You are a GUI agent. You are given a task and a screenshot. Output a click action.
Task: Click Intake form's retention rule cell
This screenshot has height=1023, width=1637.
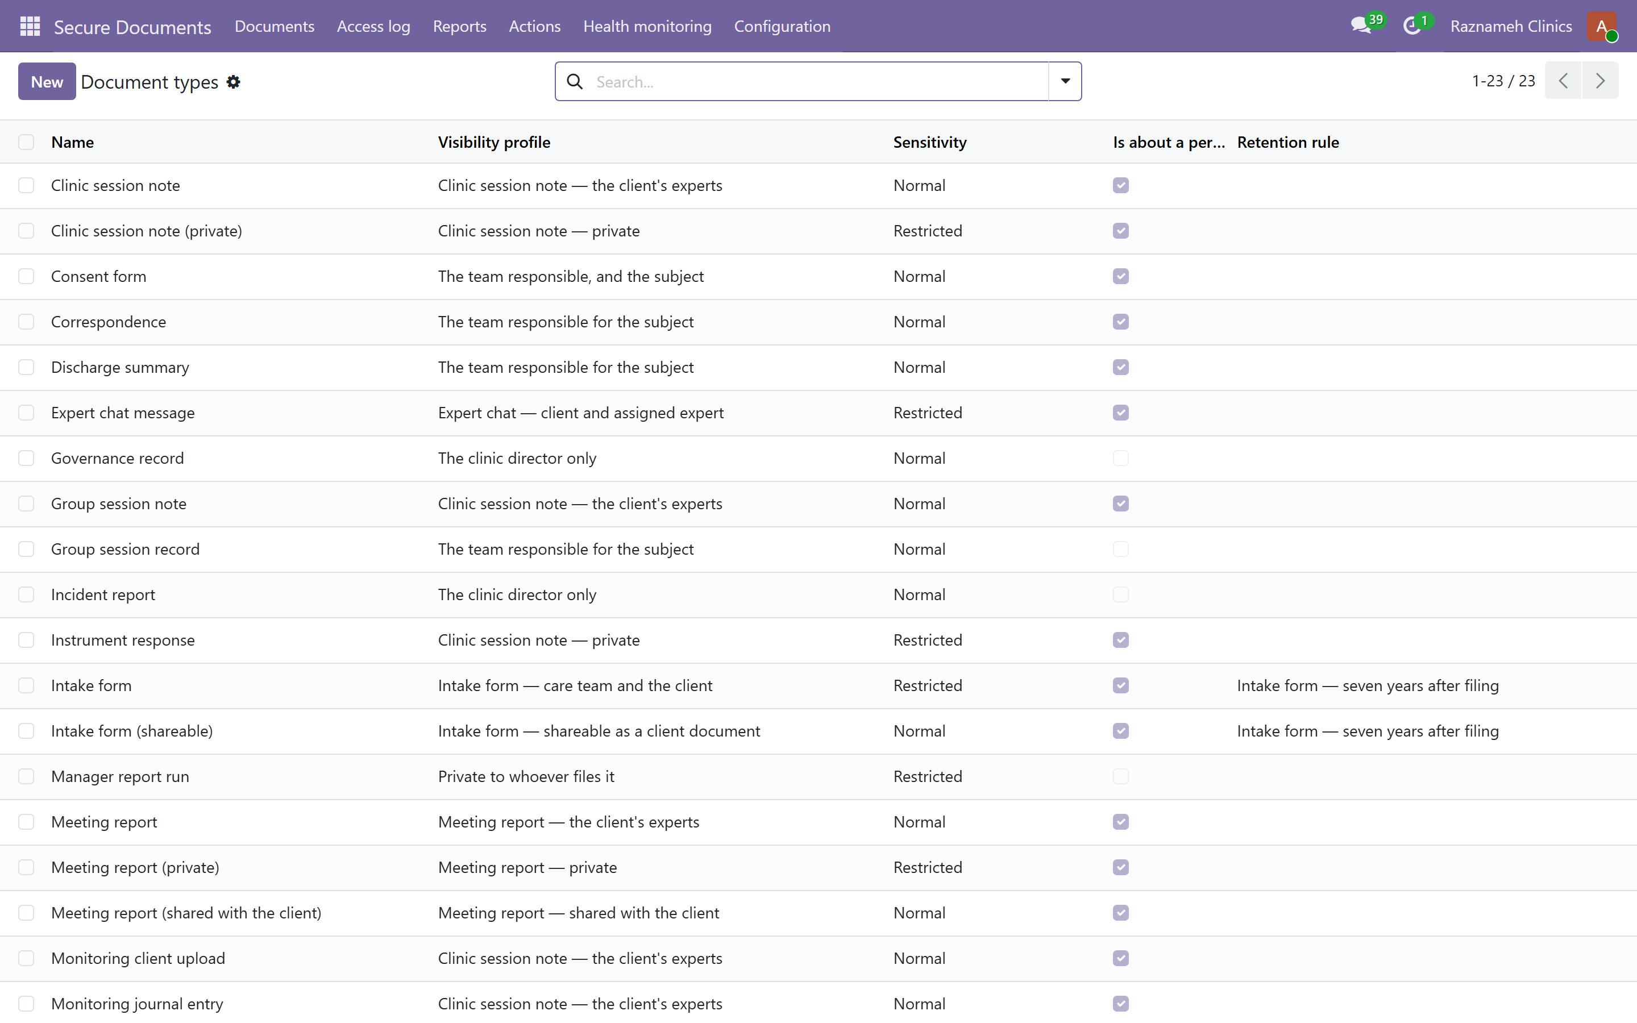pos(1368,685)
